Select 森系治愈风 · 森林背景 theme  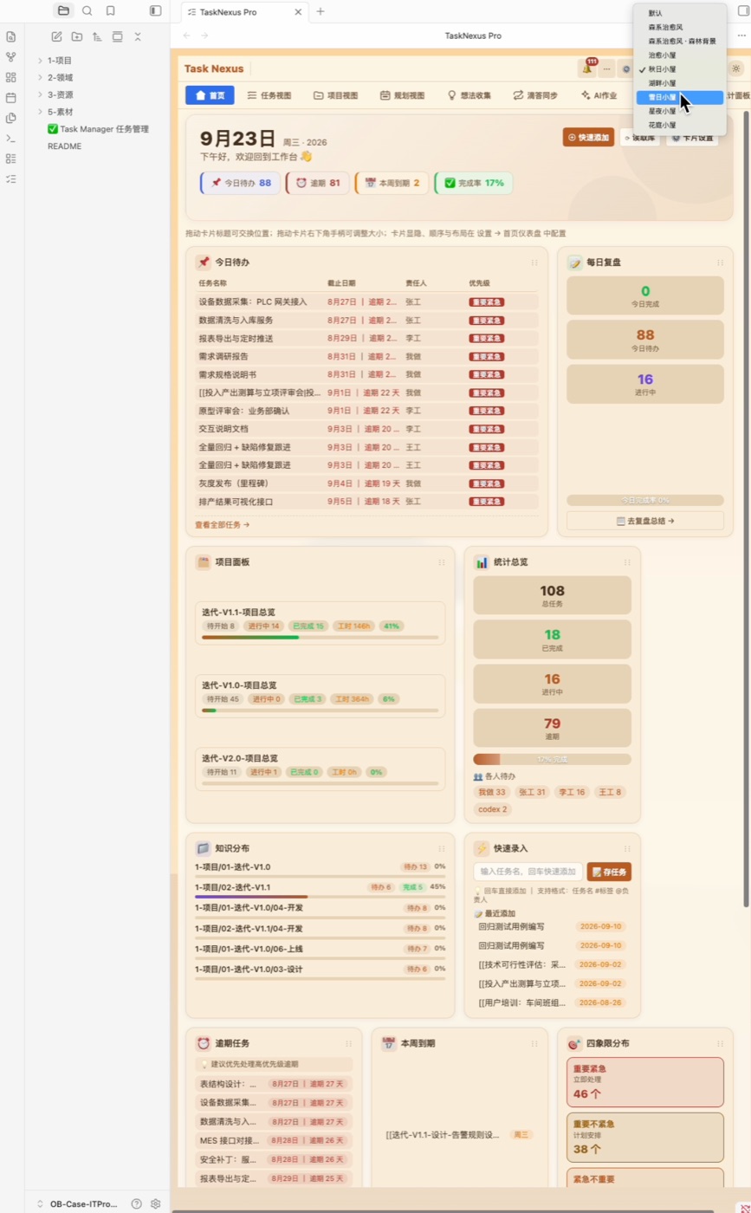tap(680, 41)
